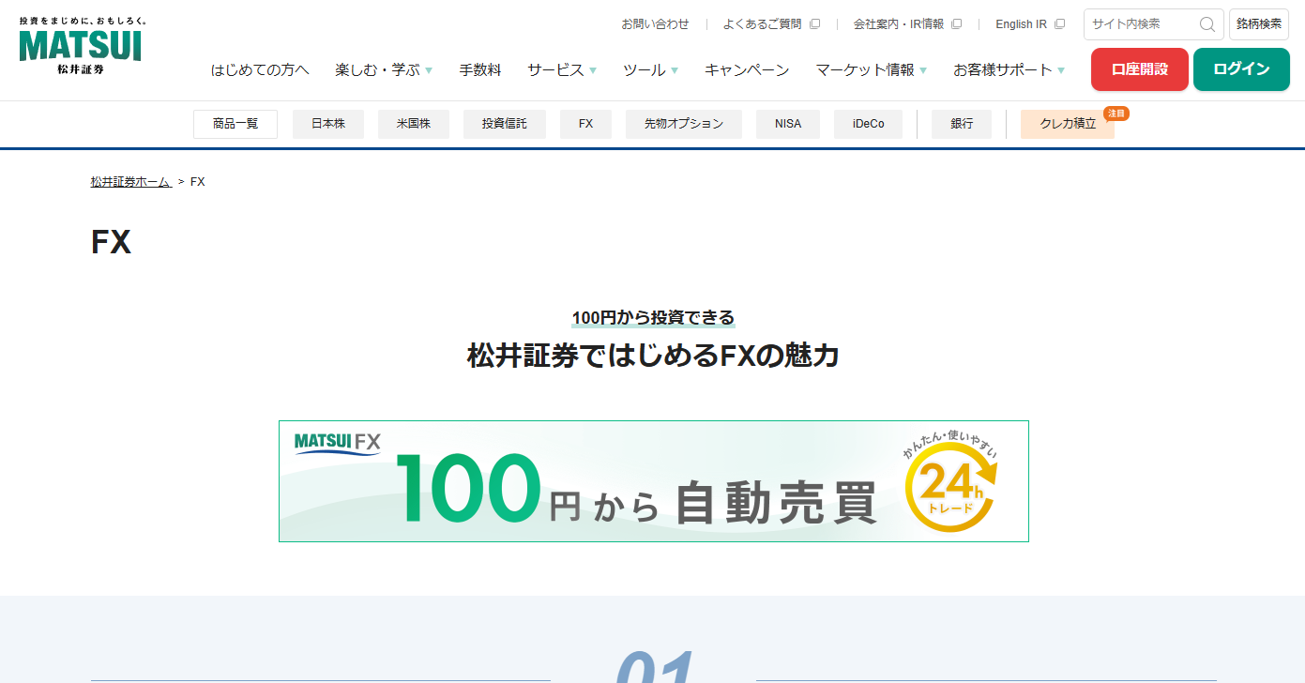Click the red 口座開設 button
This screenshot has width=1305, height=683.
[1139, 69]
